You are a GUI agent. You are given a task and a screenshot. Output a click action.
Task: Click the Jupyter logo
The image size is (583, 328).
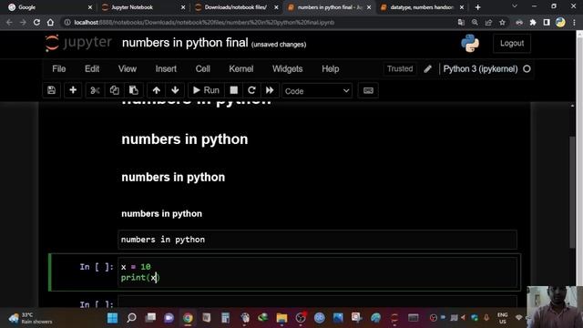tap(78, 43)
